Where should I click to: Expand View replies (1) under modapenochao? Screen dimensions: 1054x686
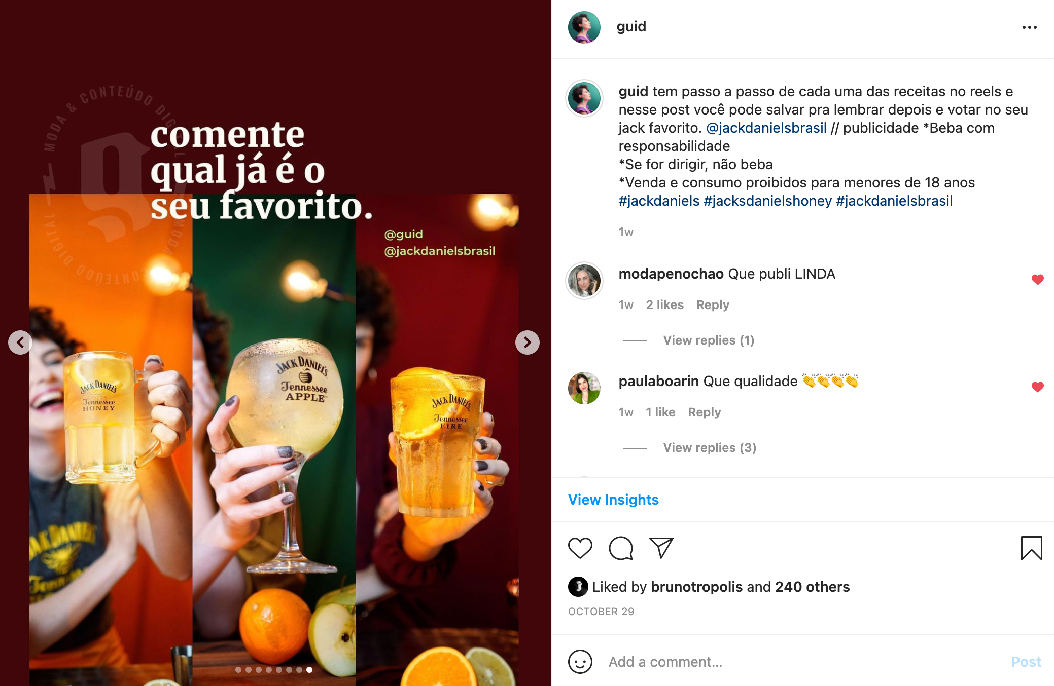click(x=709, y=340)
